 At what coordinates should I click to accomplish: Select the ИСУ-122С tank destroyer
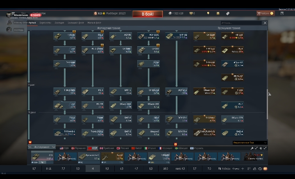(149, 36)
